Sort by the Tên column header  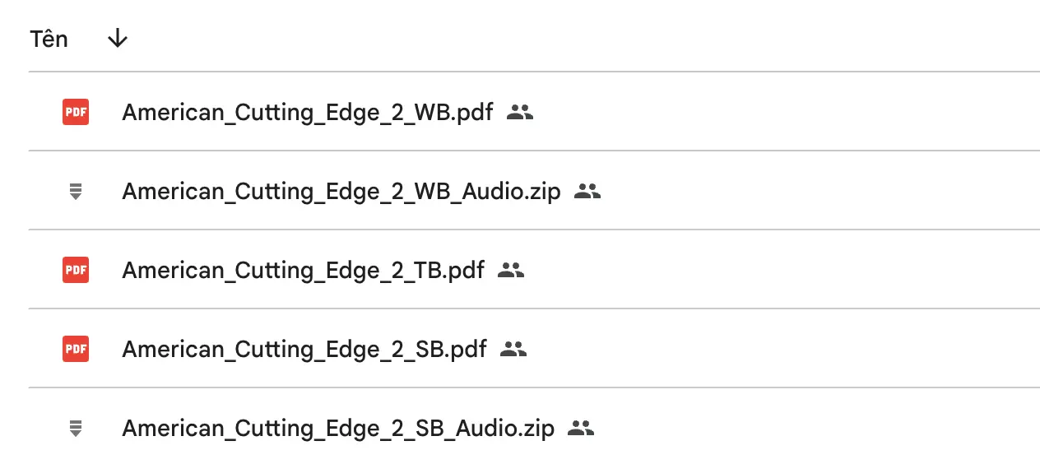click(49, 39)
